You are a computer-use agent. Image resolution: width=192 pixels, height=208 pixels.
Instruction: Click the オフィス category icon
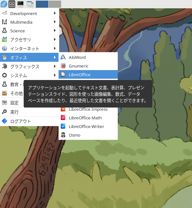tap(4, 57)
